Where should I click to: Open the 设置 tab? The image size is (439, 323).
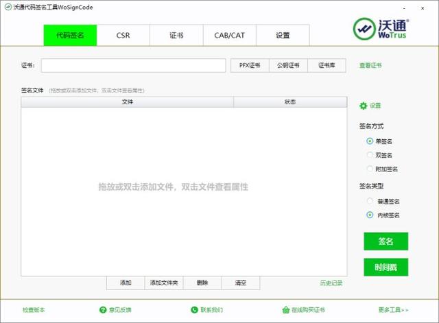click(283, 35)
